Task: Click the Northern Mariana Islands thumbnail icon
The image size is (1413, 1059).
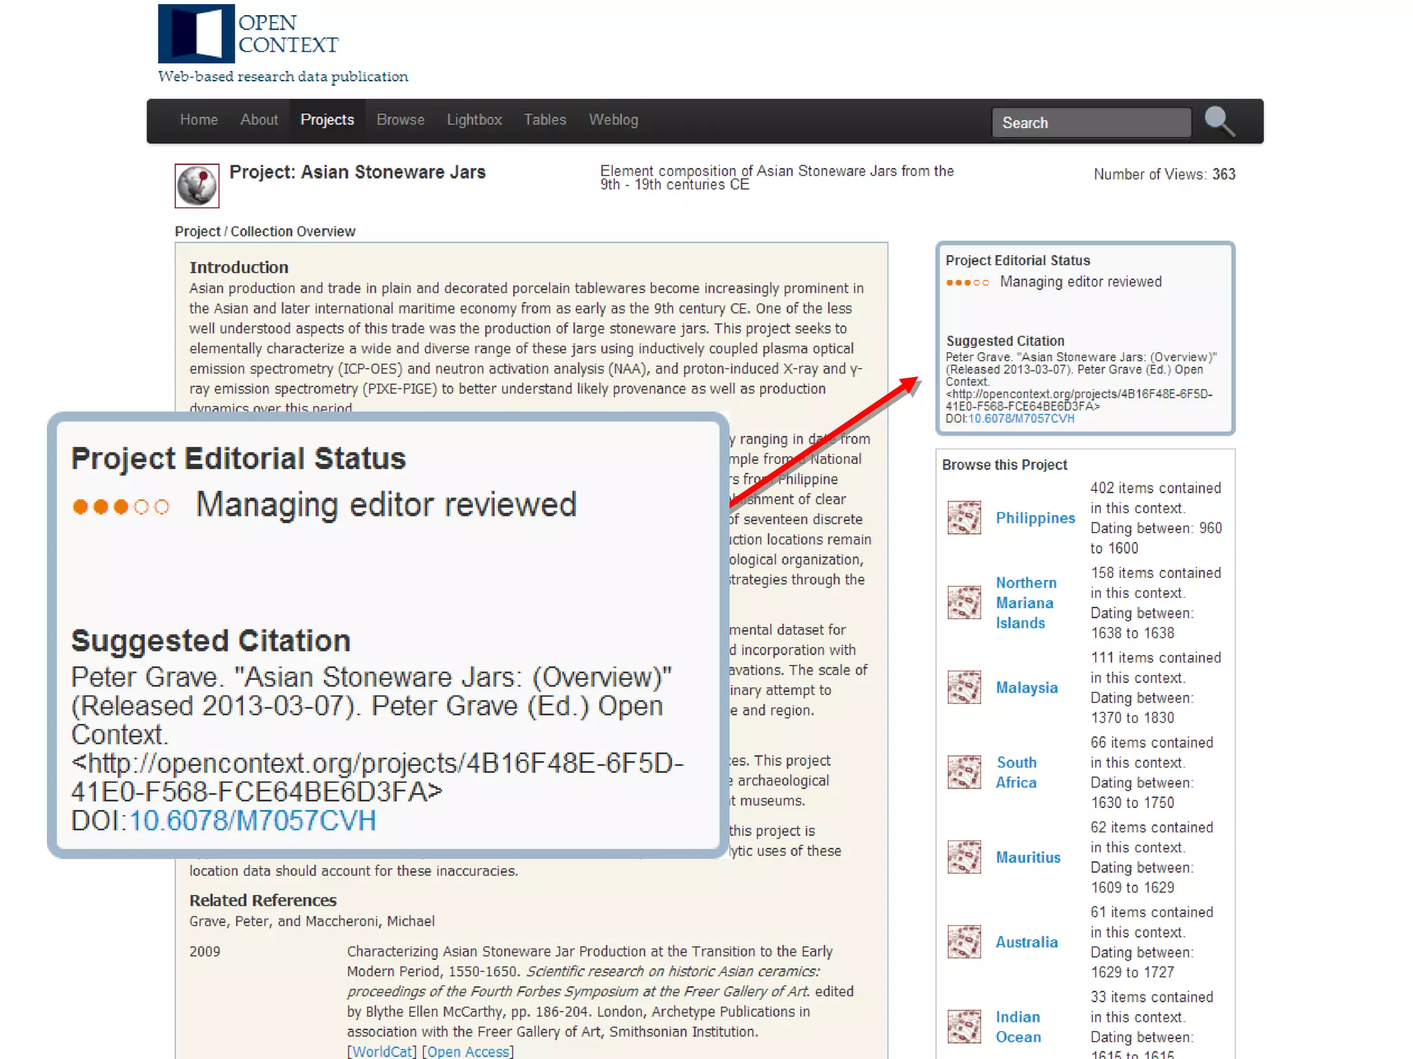Action: (x=964, y=603)
